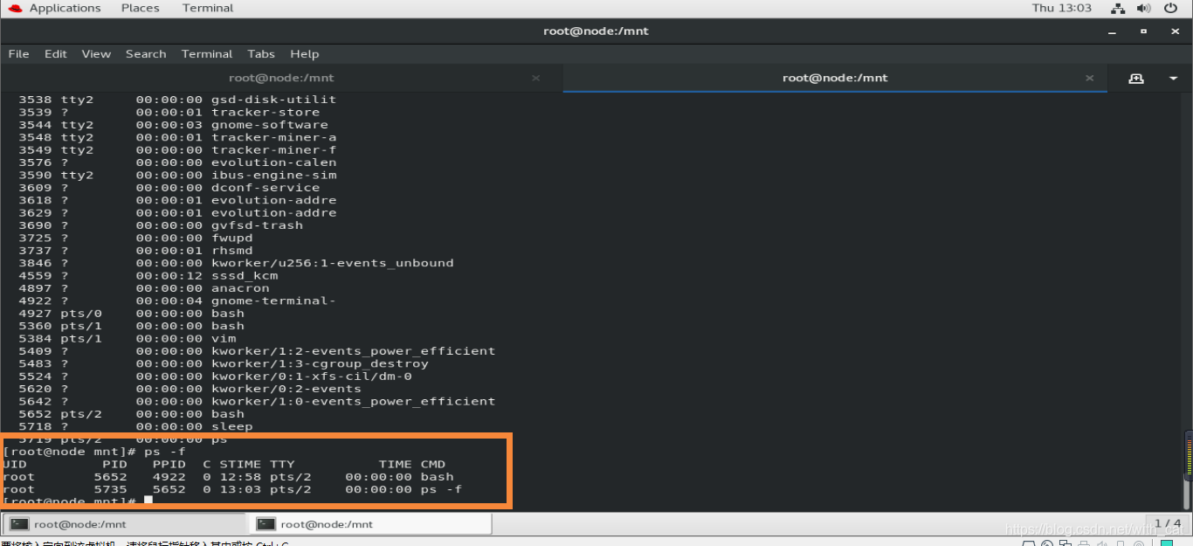Open the Terminal menu in menu bar

point(207,54)
